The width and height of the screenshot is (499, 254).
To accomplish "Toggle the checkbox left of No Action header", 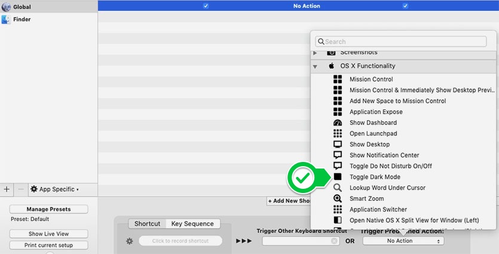I will 206,6.
